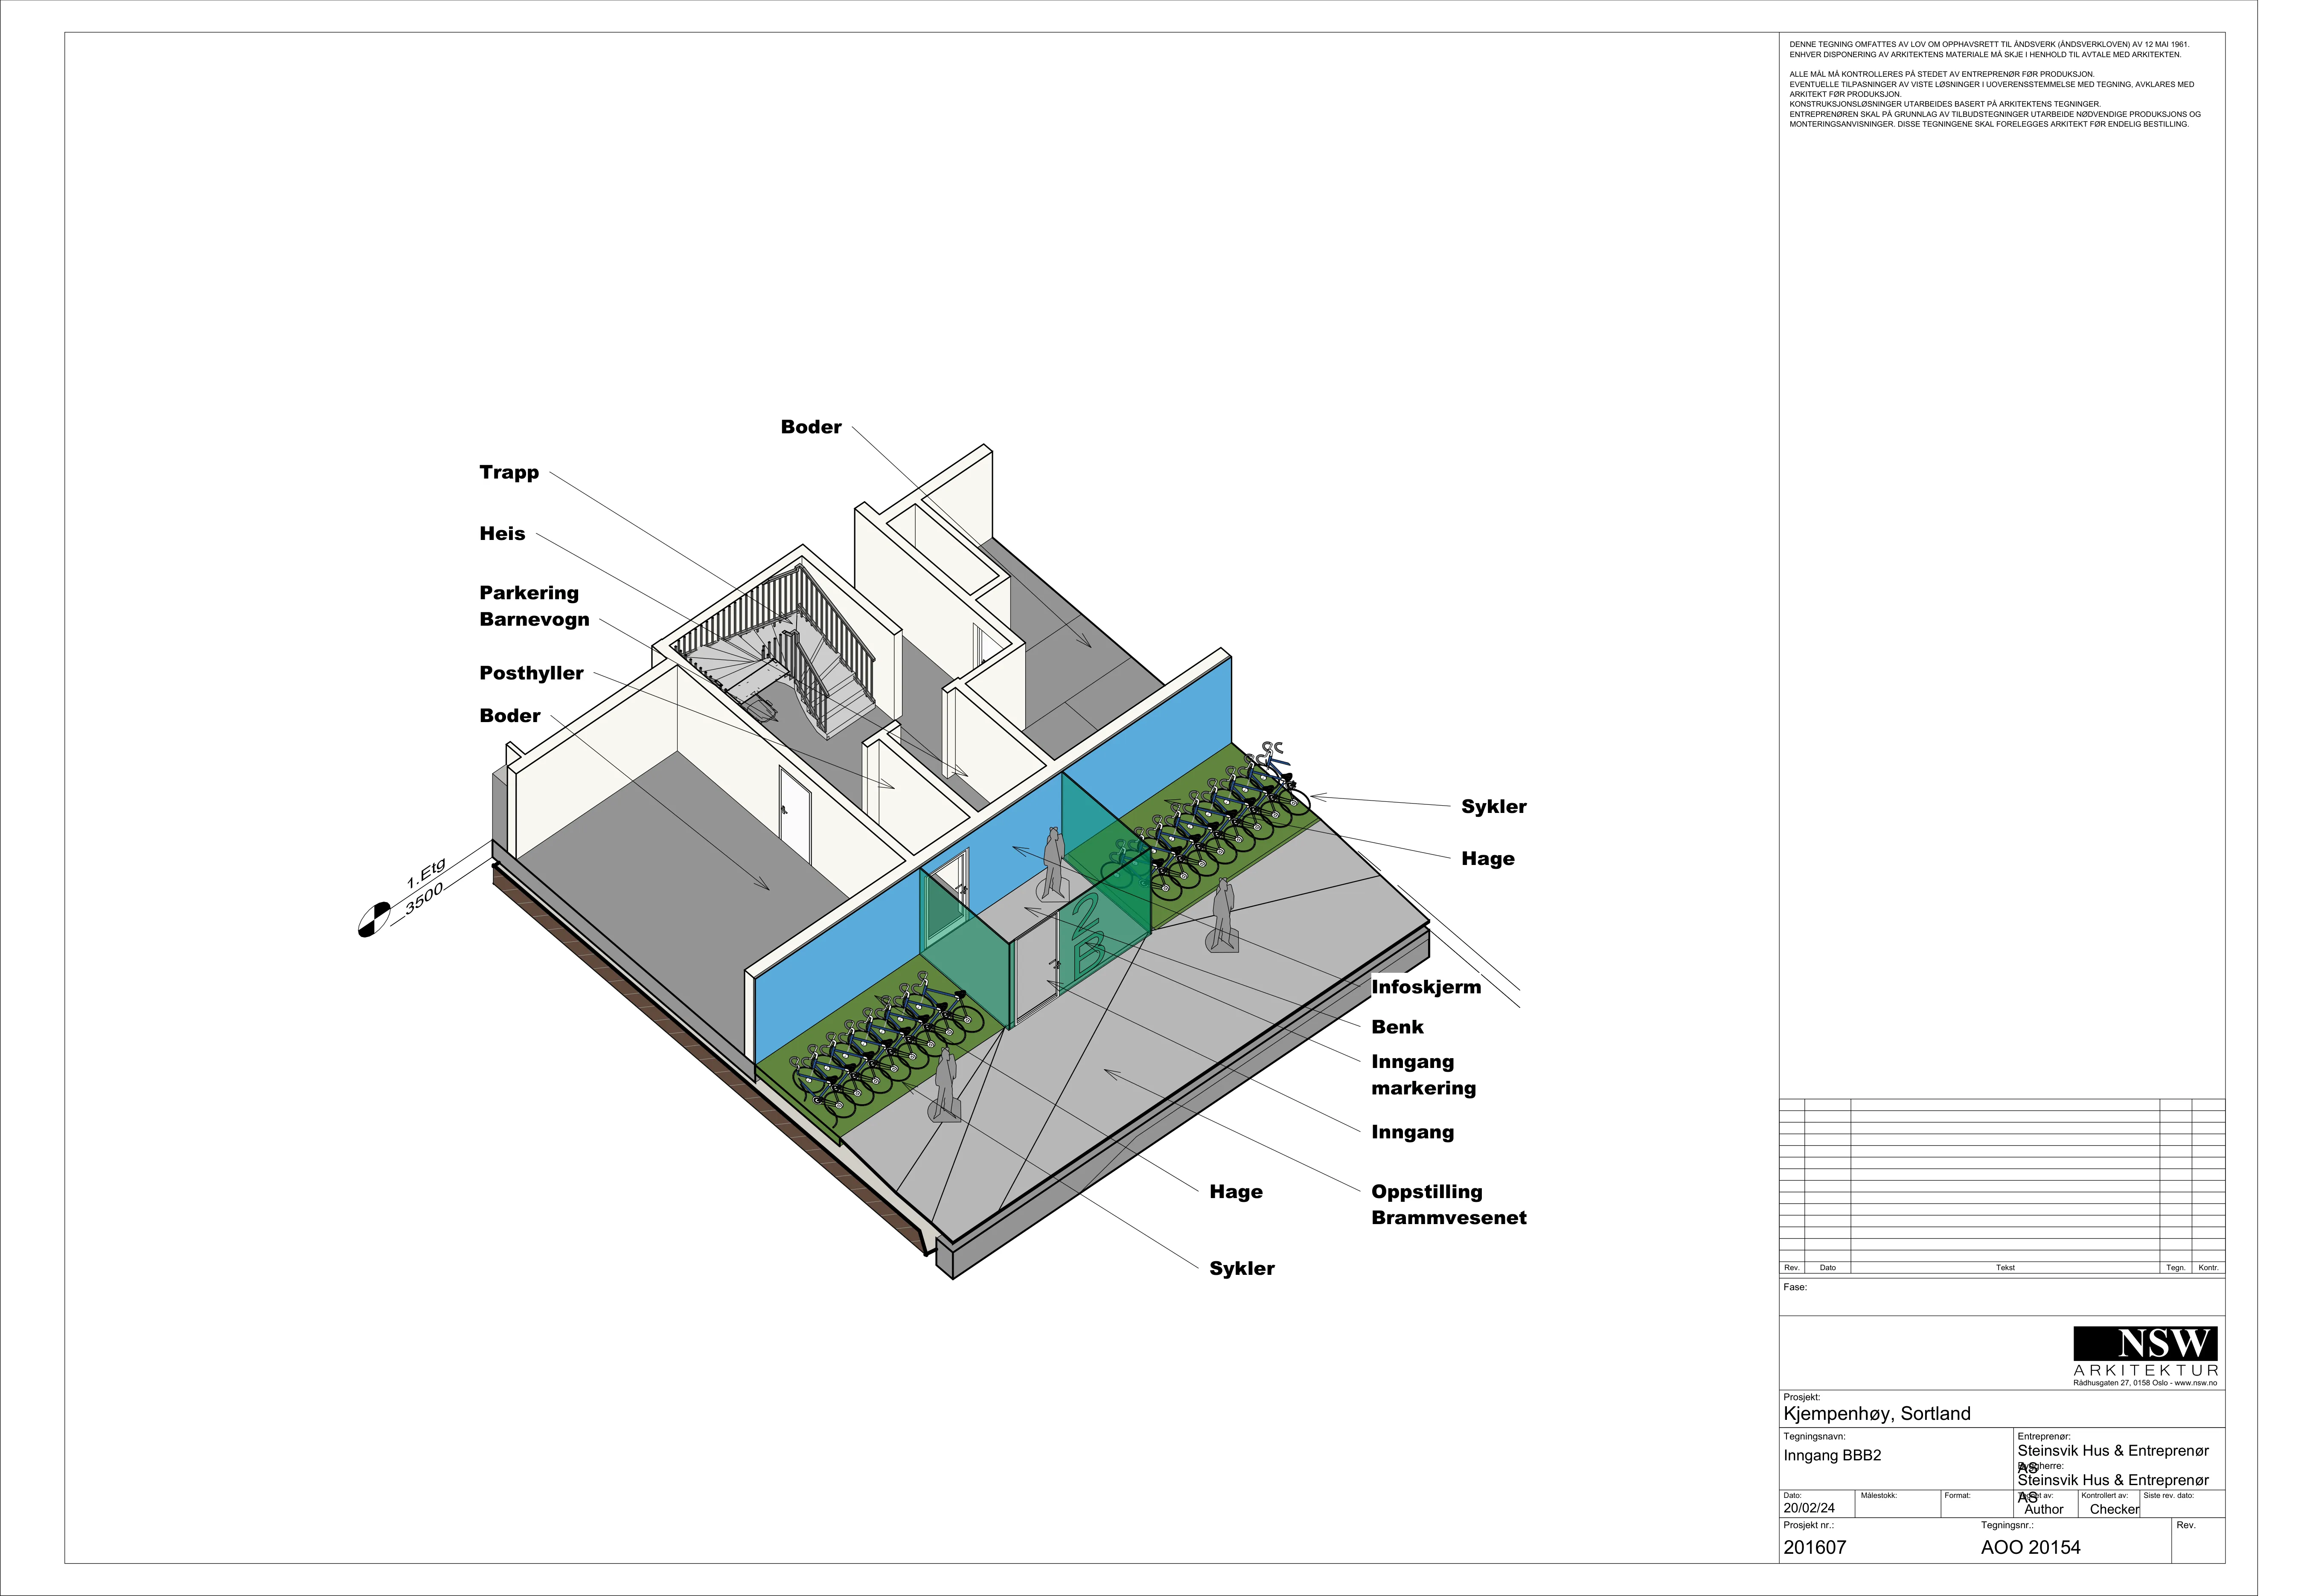Select the Siste rev. dato field
Image resolution: width=2313 pixels, height=1596 pixels.
[x=2182, y=1504]
